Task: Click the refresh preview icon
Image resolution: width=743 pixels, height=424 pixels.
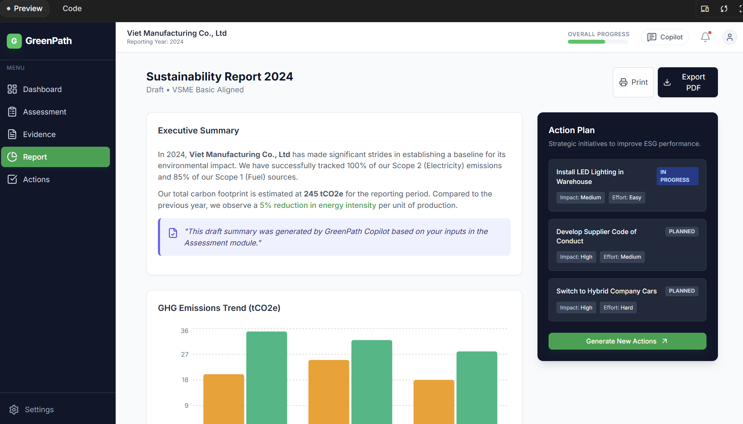Action: 724,9
